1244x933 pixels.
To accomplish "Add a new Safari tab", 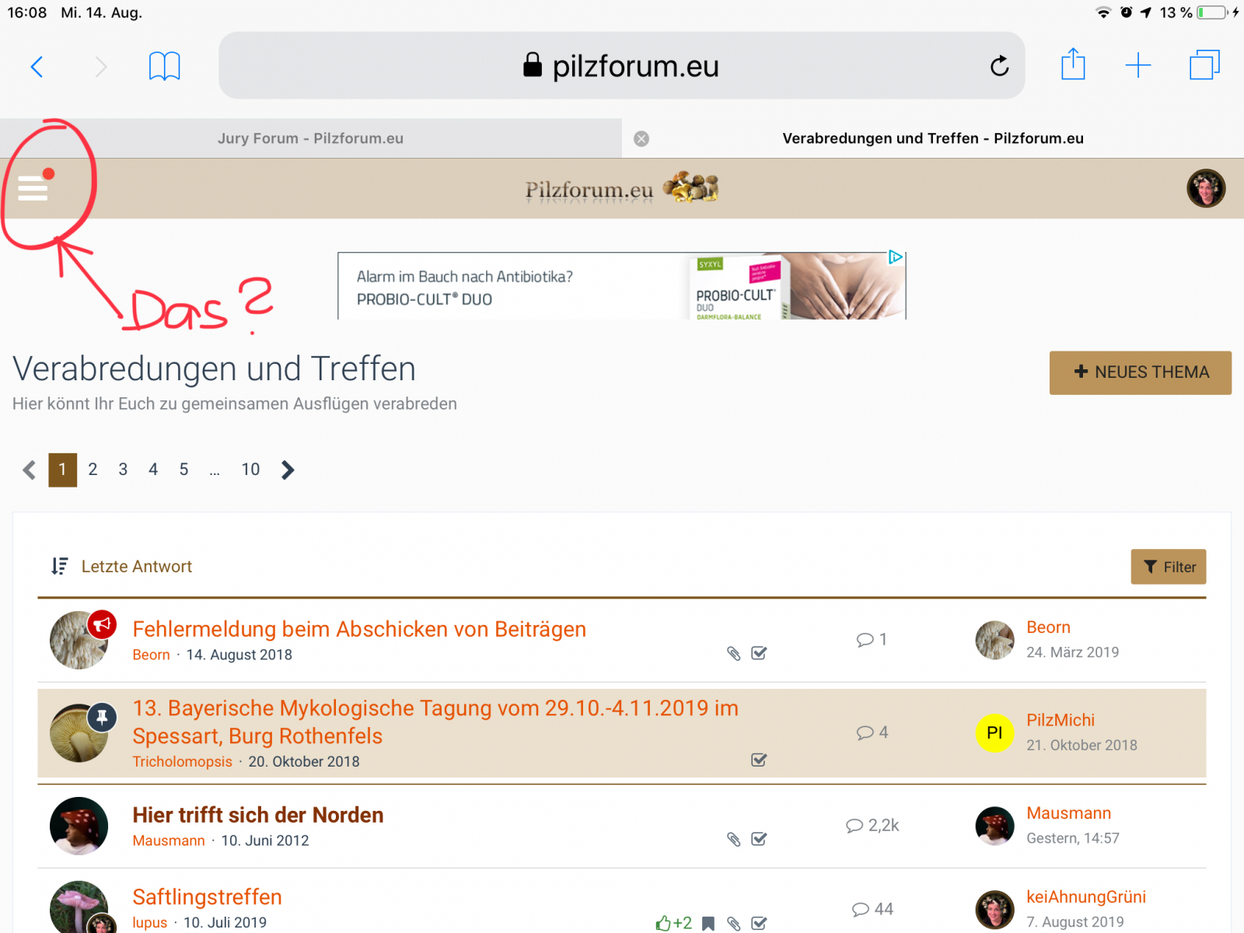I will (x=1137, y=65).
